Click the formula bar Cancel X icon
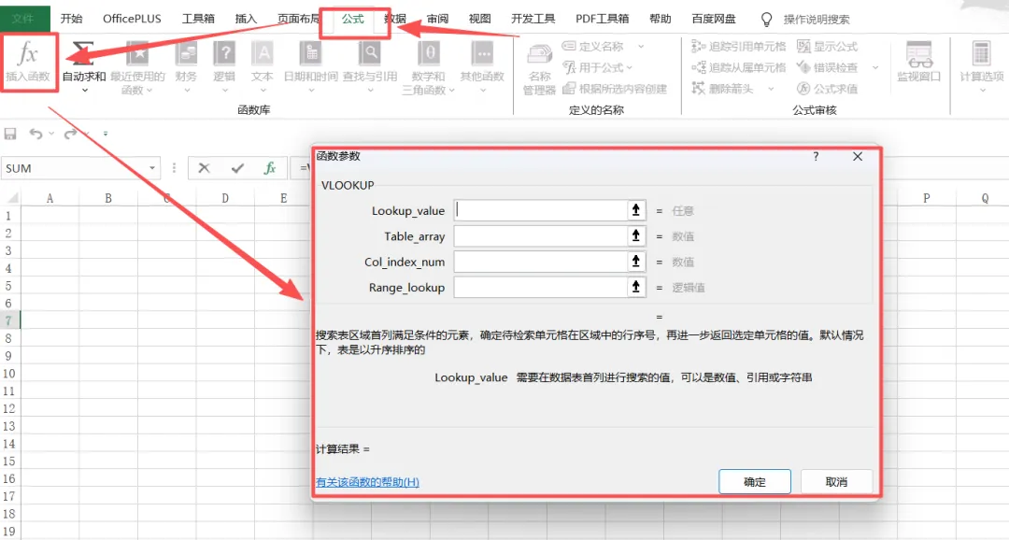The image size is (1009, 540). tap(204, 168)
